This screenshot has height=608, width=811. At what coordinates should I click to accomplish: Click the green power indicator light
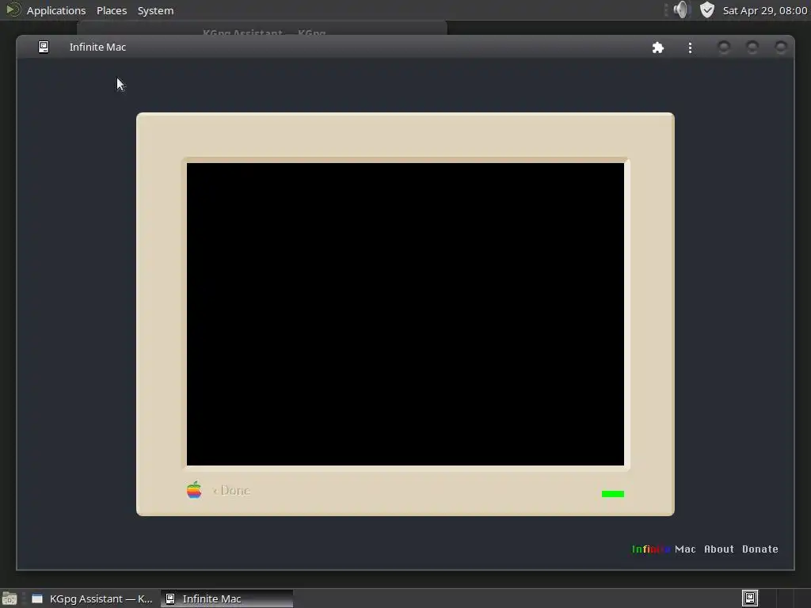(613, 494)
